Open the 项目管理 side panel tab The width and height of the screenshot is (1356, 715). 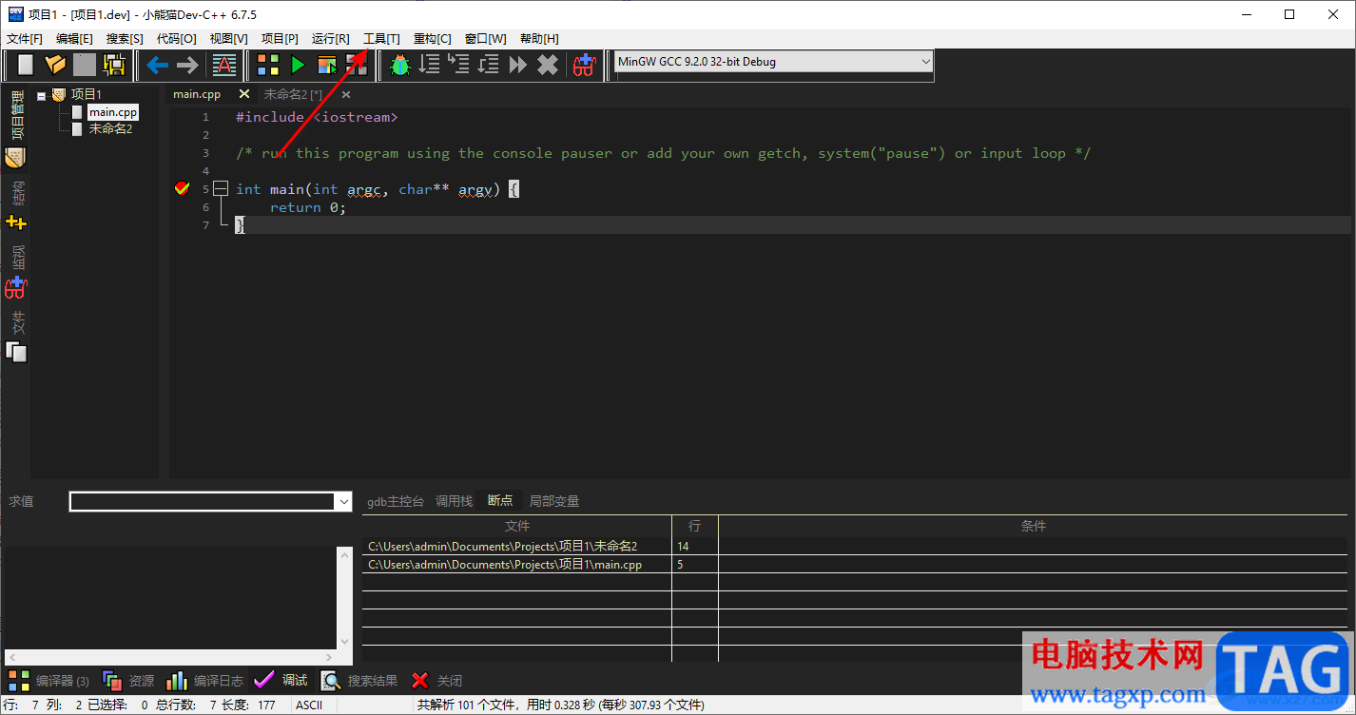tap(16, 128)
